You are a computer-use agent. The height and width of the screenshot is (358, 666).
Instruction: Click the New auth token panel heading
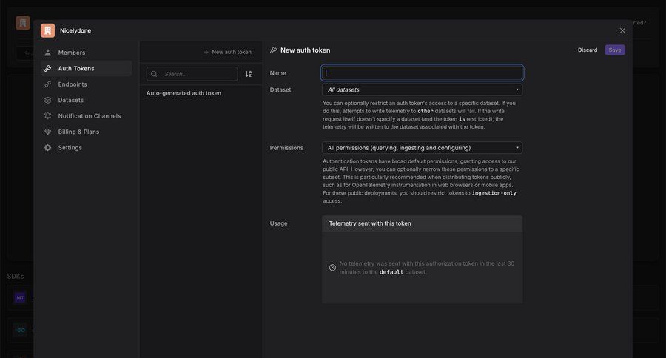tap(305, 50)
